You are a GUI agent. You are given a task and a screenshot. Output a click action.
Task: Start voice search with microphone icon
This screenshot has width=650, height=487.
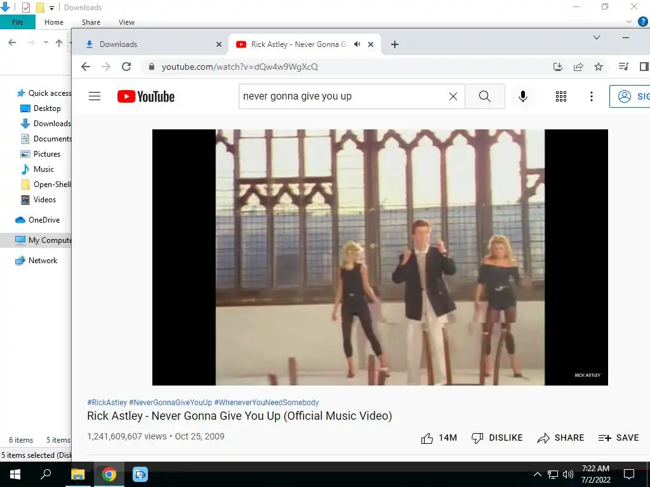(x=523, y=96)
